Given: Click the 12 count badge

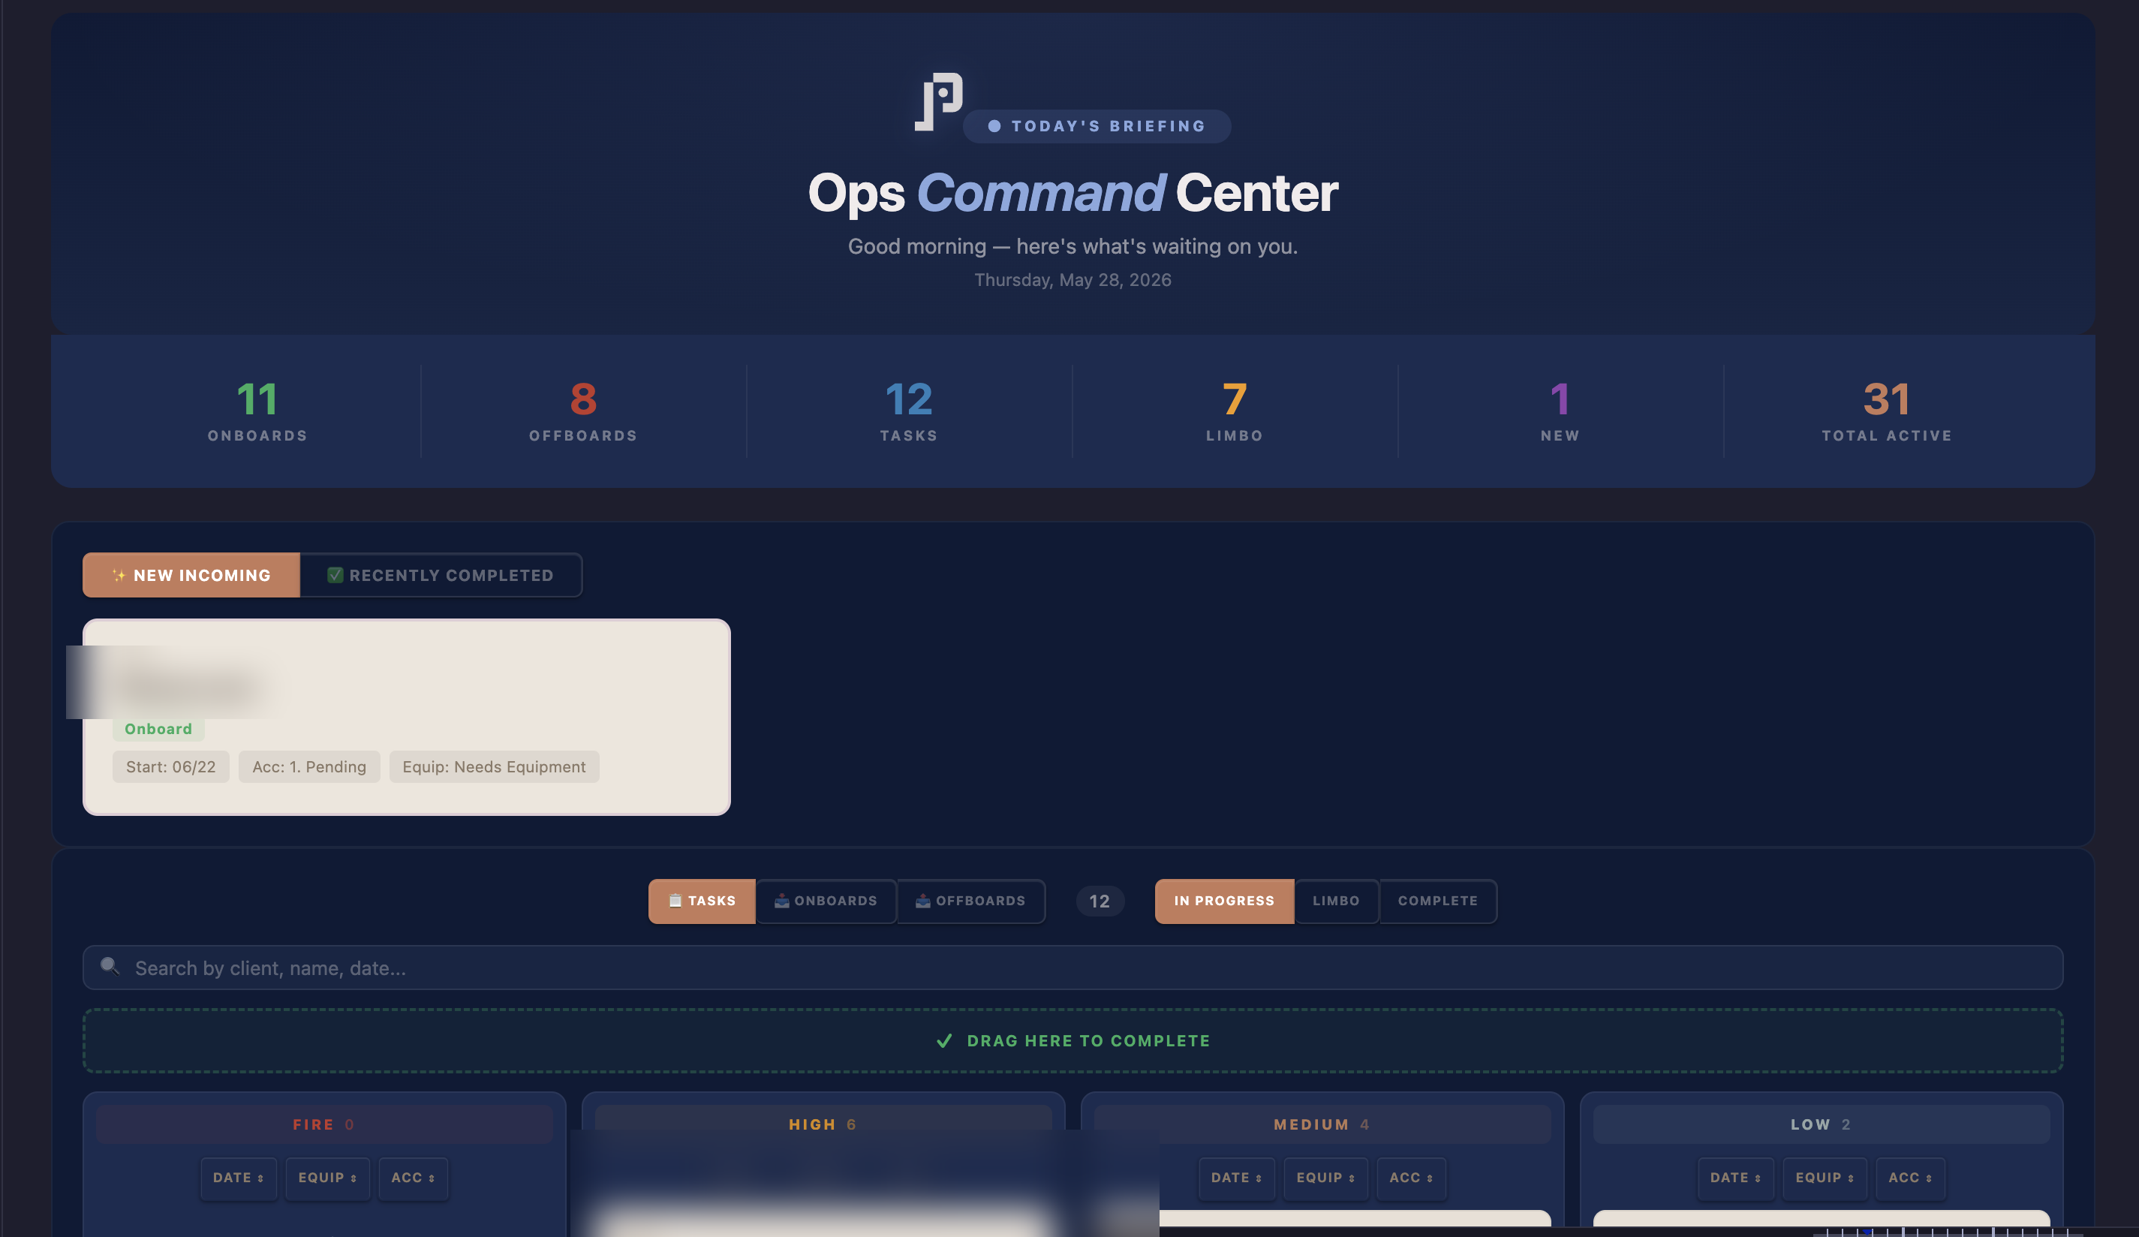Looking at the screenshot, I should click(1100, 901).
